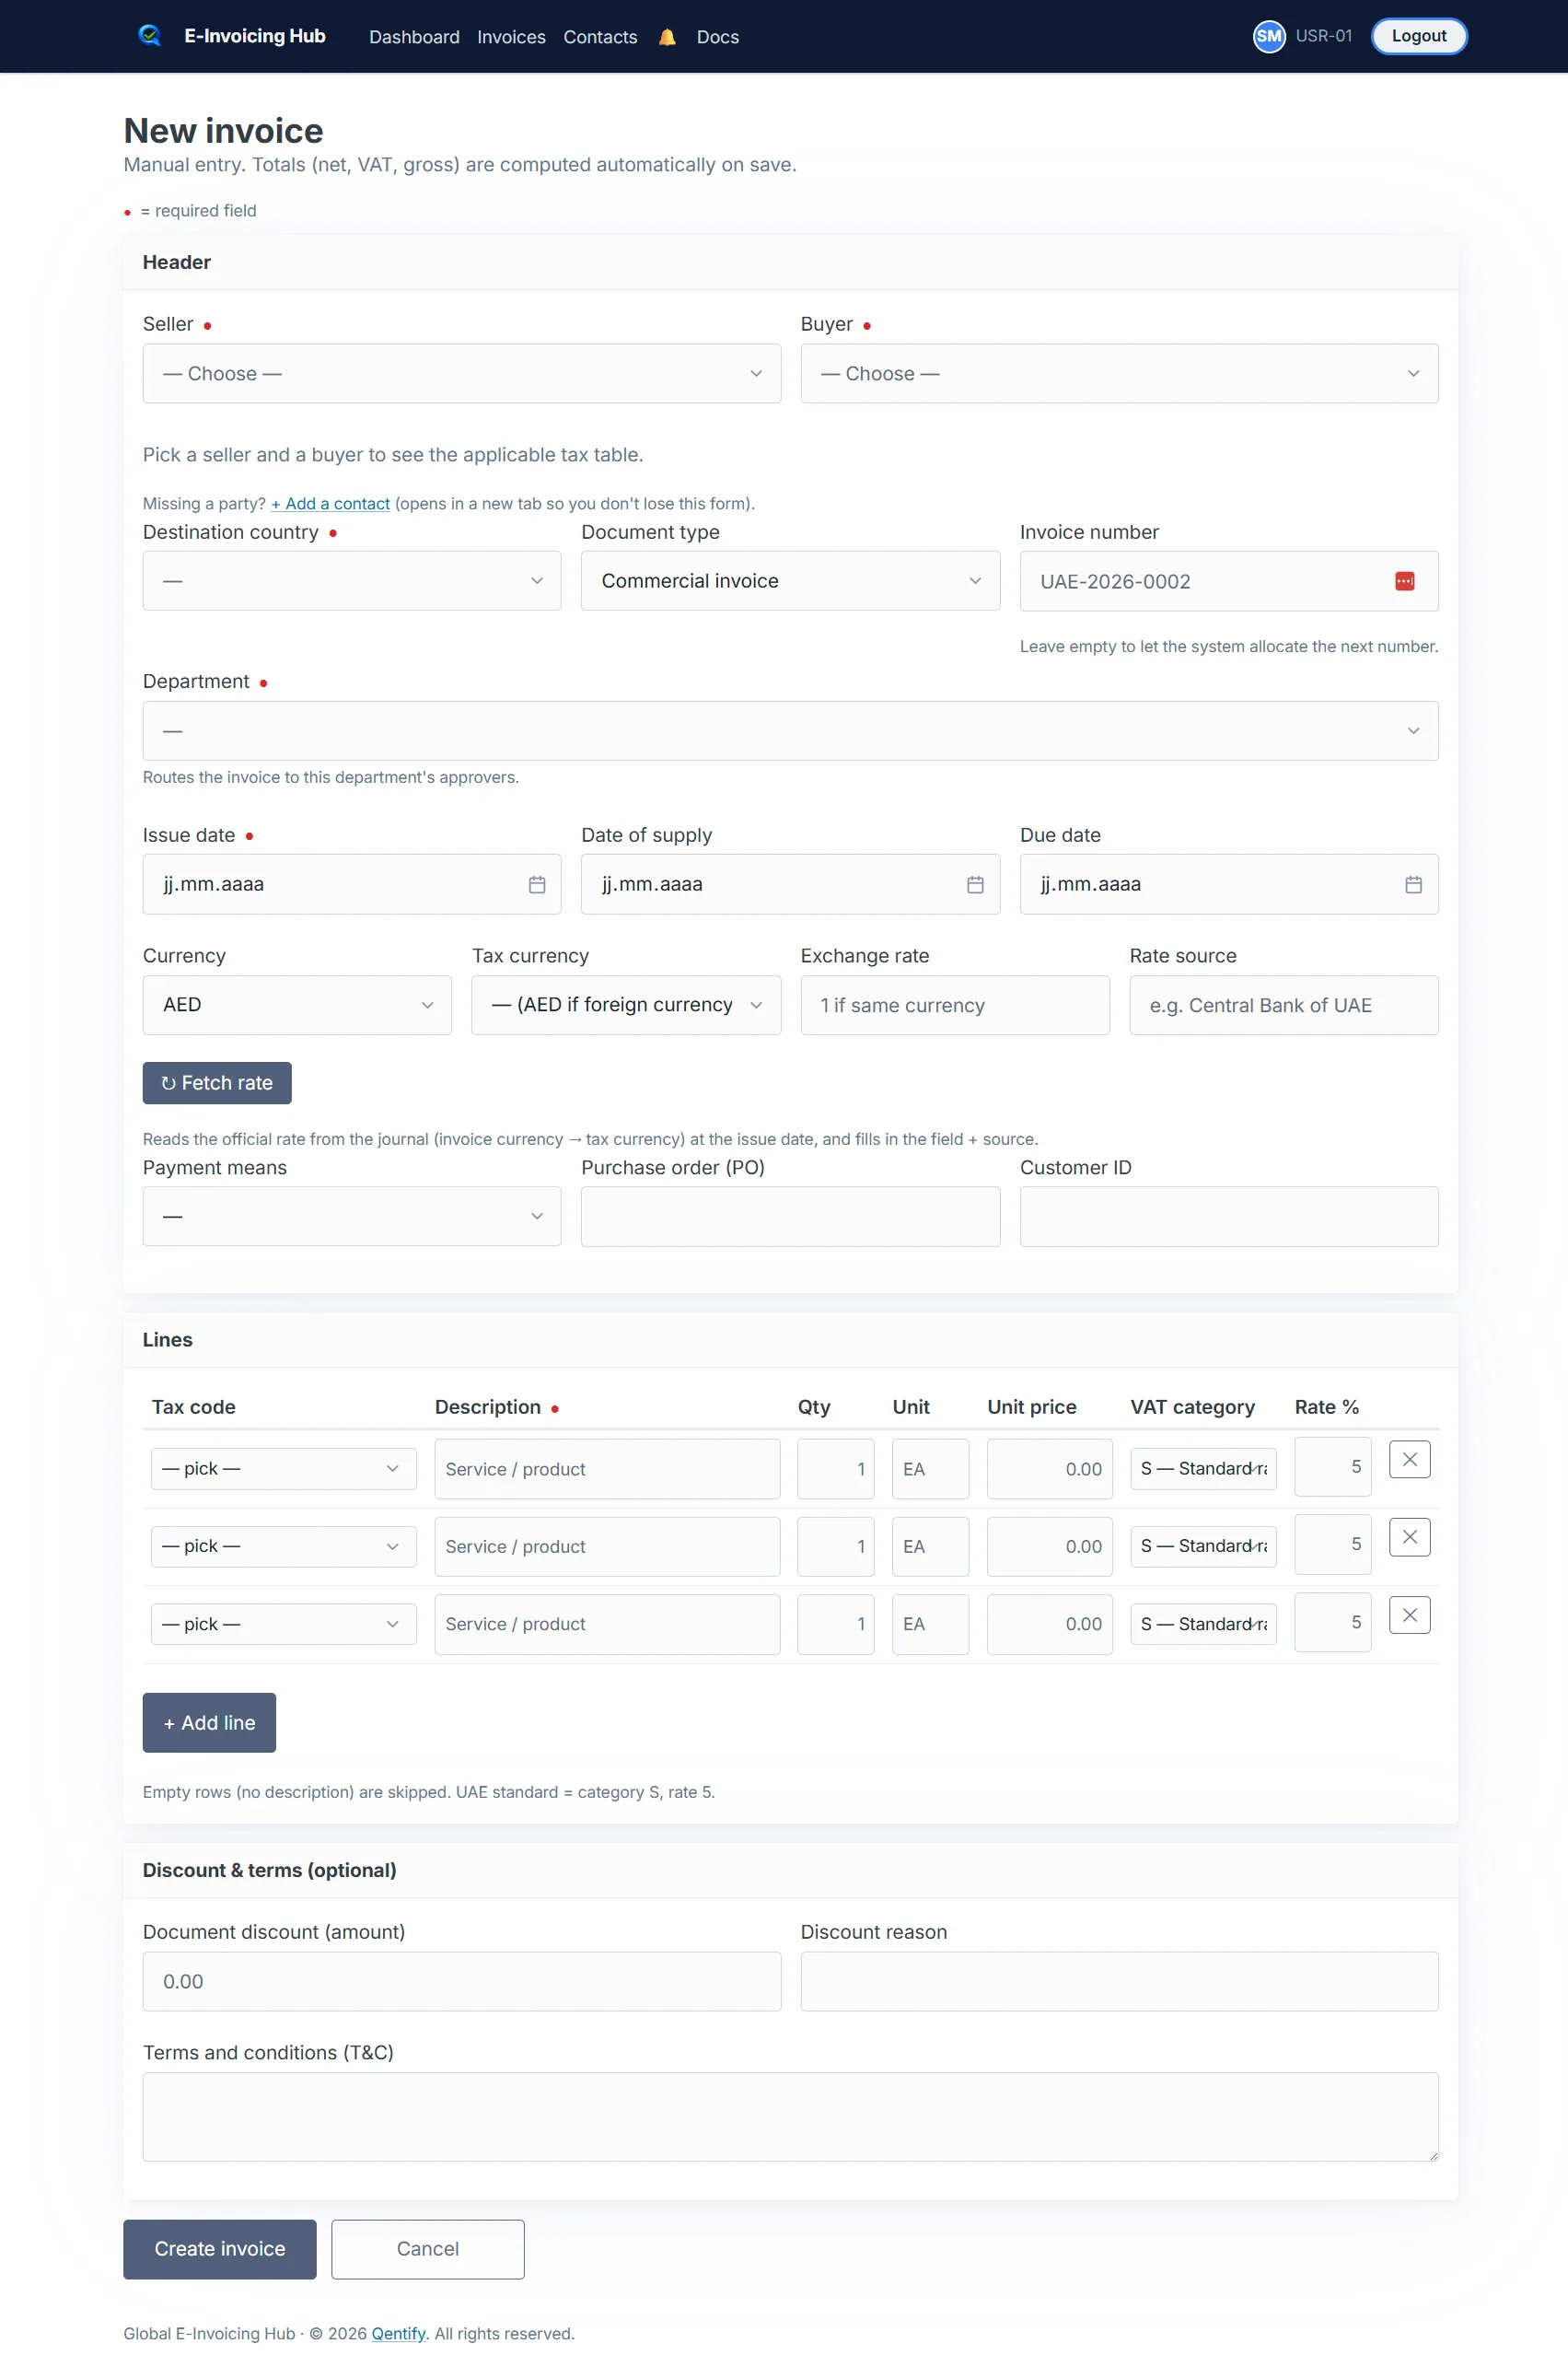
Task: Focus the third line Unit field
Action: (x=930, y=1624)
